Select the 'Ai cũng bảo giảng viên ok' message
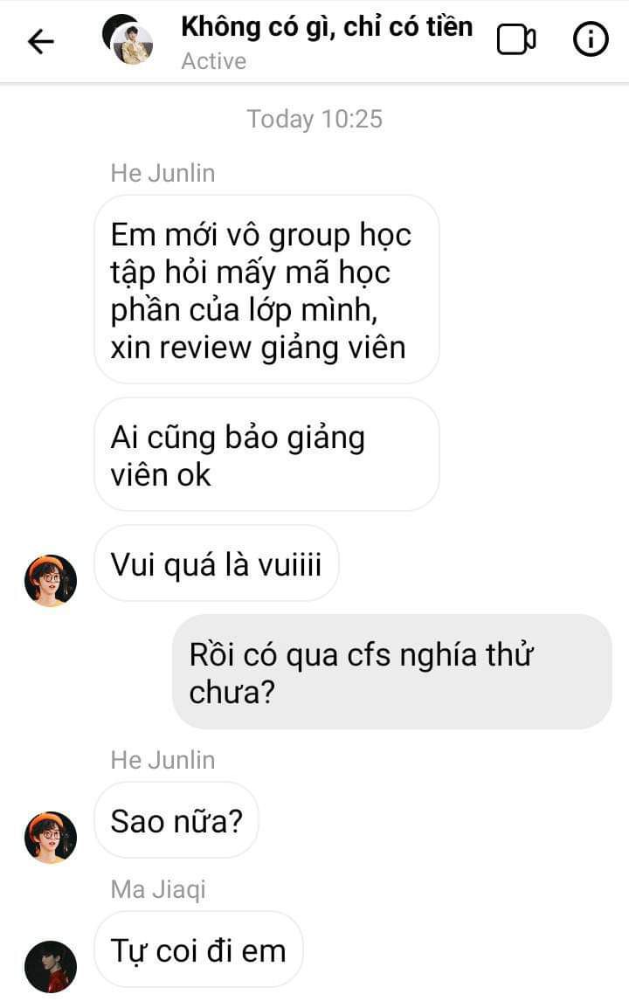The image size is (629, 1008). click(x=267, y=454)
